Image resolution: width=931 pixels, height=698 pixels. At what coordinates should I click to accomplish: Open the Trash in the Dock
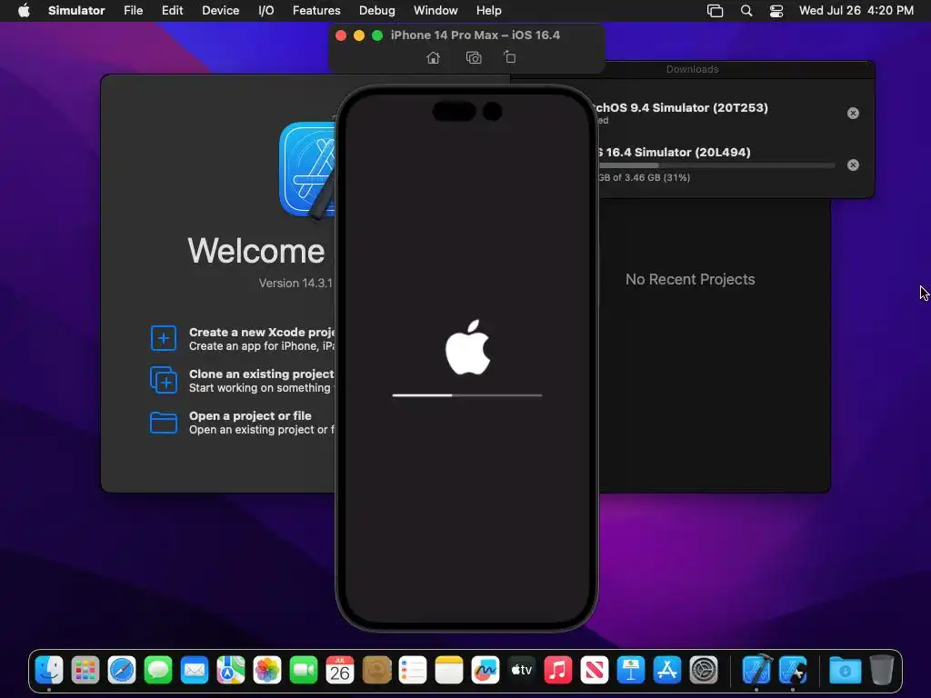tap(882, 671)
